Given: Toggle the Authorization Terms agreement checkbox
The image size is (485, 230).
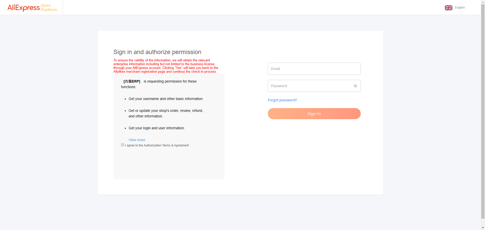Looking at the screenshot, I should 123,145.
